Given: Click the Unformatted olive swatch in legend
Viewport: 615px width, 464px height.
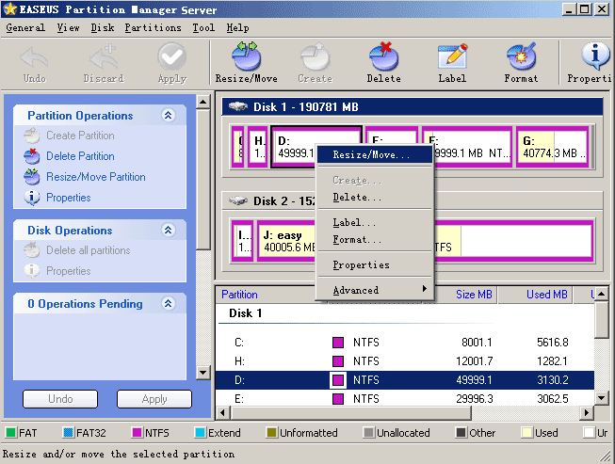Looking at the screenshot, I should pos(271,433).
